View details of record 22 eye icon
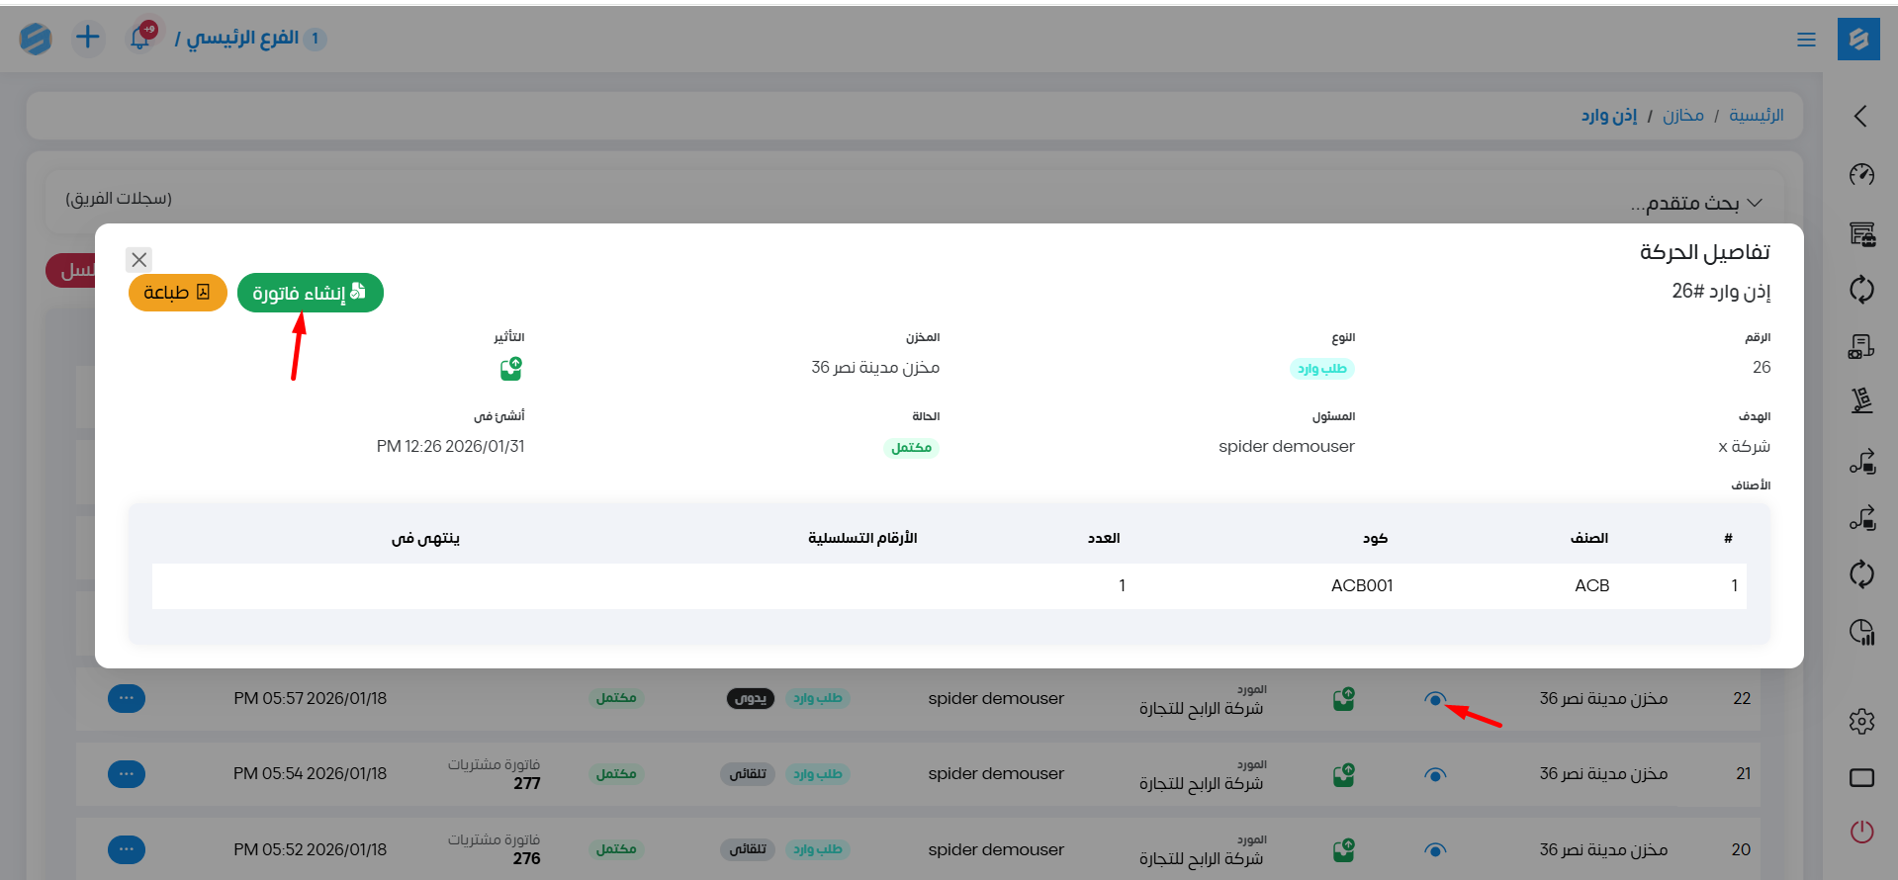Viewport: 1898px width, 880px height. tap(1434, 699)
